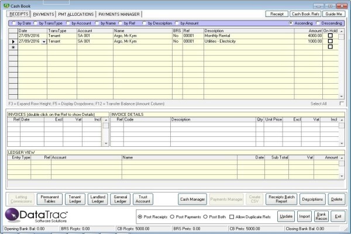This screenshot has width=351, height=234.
Task: Click the Unit Price header in Invoice Details
Action: coord(273,119)
